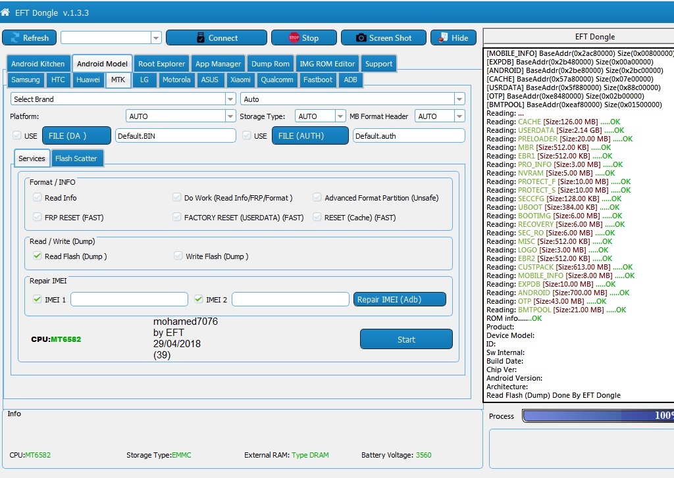Open the port dropdown next to Refresh

coord(156,37)
